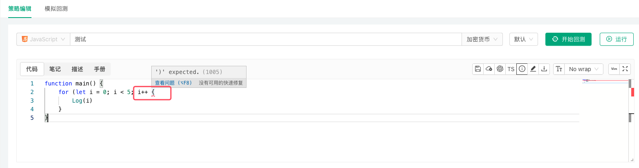Toggle TS TypeScript mode
639x168 pixels.
tap(511, 69)
